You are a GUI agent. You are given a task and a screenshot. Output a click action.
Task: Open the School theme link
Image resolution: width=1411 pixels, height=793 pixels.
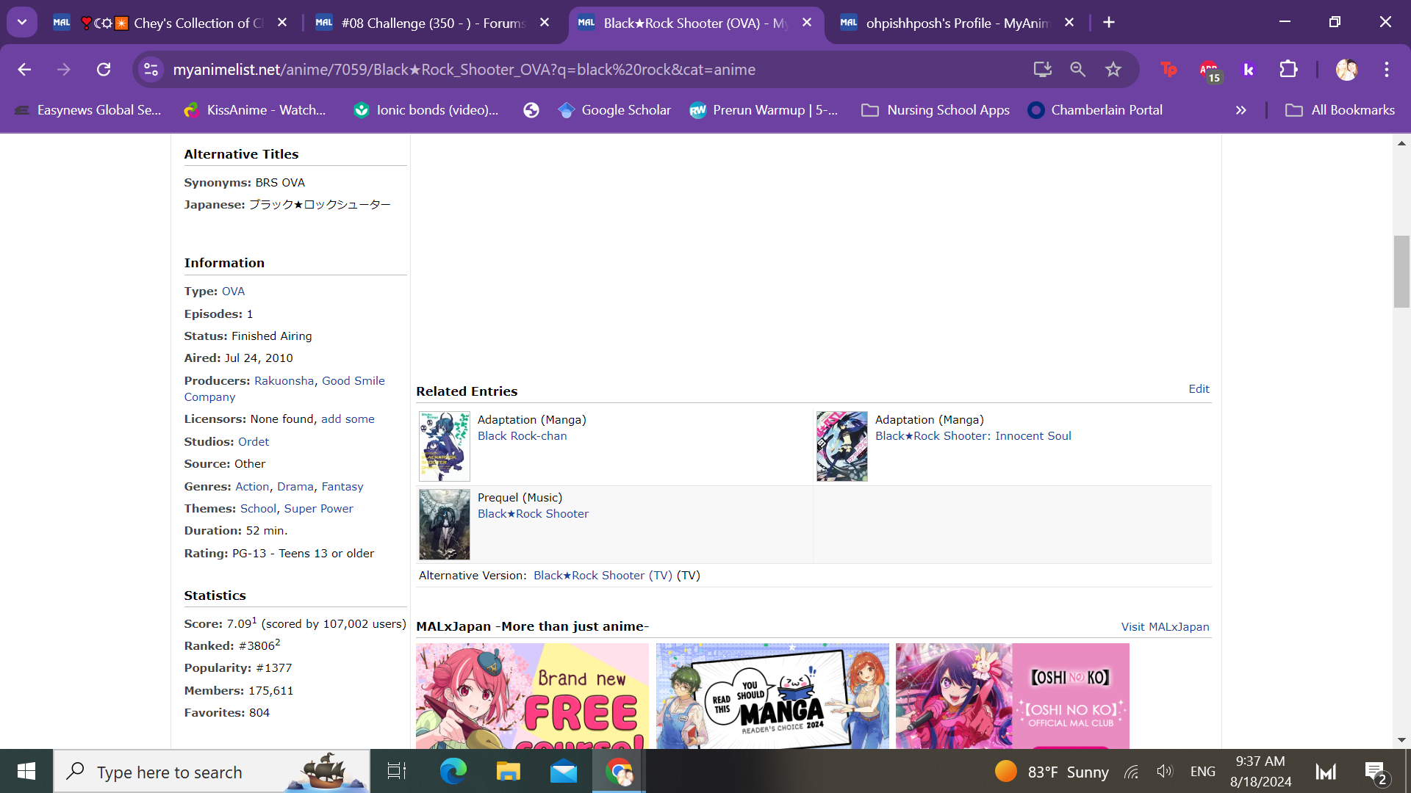click(258, 509)
